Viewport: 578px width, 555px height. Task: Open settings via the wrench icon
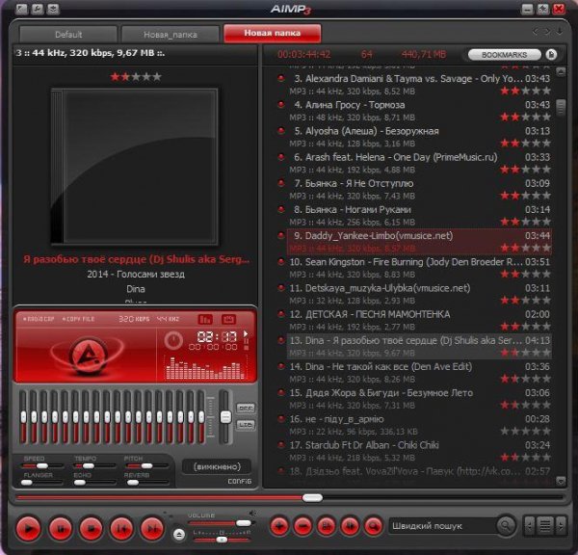pos(38,9)
